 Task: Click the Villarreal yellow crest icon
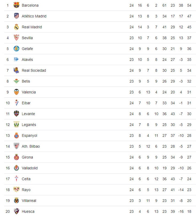tap(16, 200)
